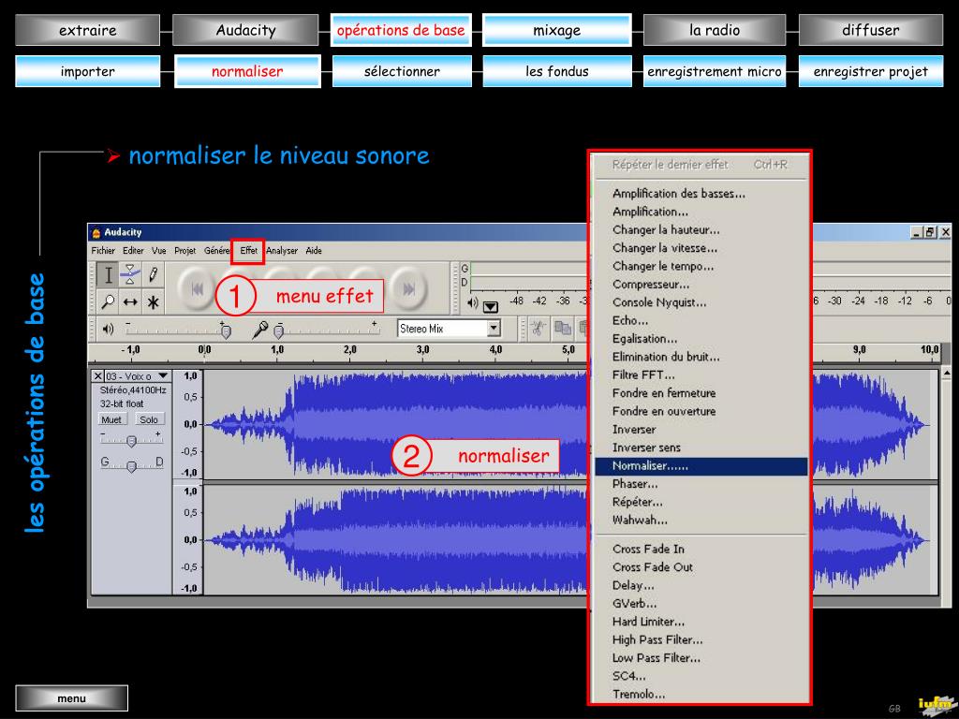Select the Phaser effect
Image resolution: width=959 pixels, height=719 pixels.
point(701,484)
